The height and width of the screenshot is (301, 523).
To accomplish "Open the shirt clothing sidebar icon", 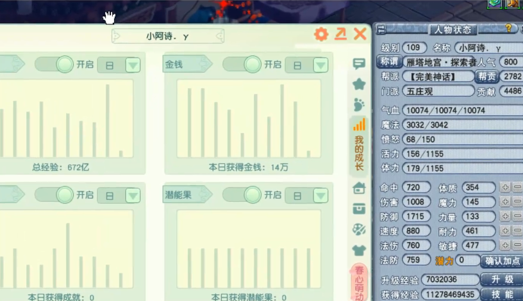I will click(x=359, y=250).
